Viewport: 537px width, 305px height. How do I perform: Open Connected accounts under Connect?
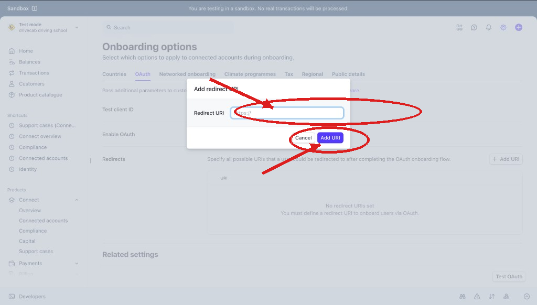(43, 221)
